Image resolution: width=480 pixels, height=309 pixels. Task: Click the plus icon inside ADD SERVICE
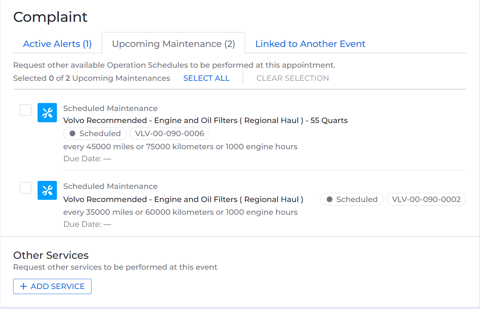[x=23, y=286]
